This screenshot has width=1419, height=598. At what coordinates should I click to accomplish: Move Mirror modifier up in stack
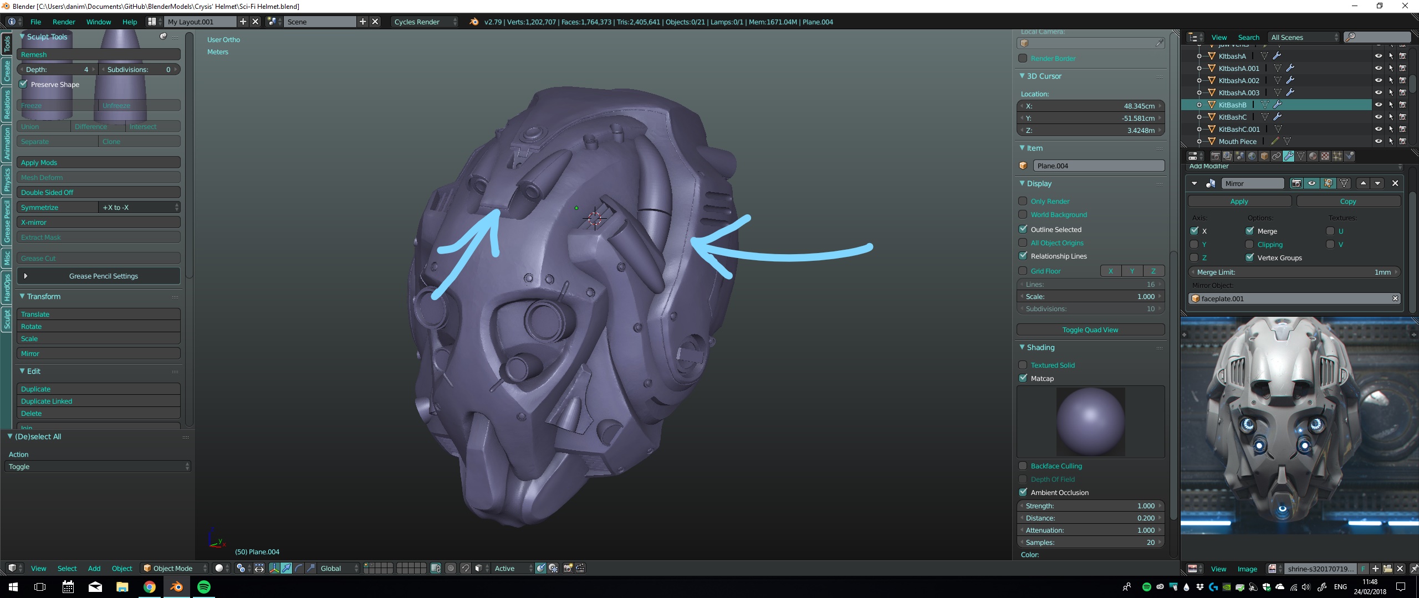[1363, 183]
